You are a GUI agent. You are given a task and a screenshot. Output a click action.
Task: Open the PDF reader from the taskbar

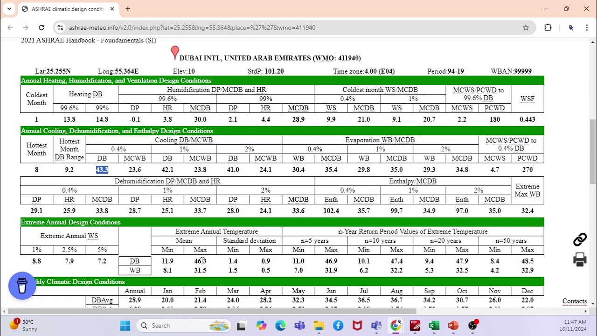(415, 326)
